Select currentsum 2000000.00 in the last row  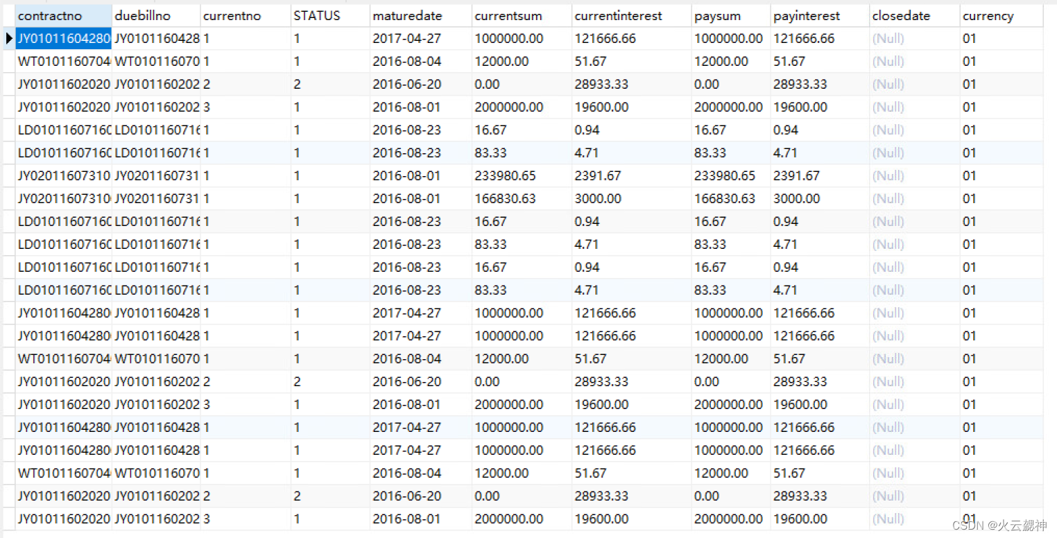point(522,519)
